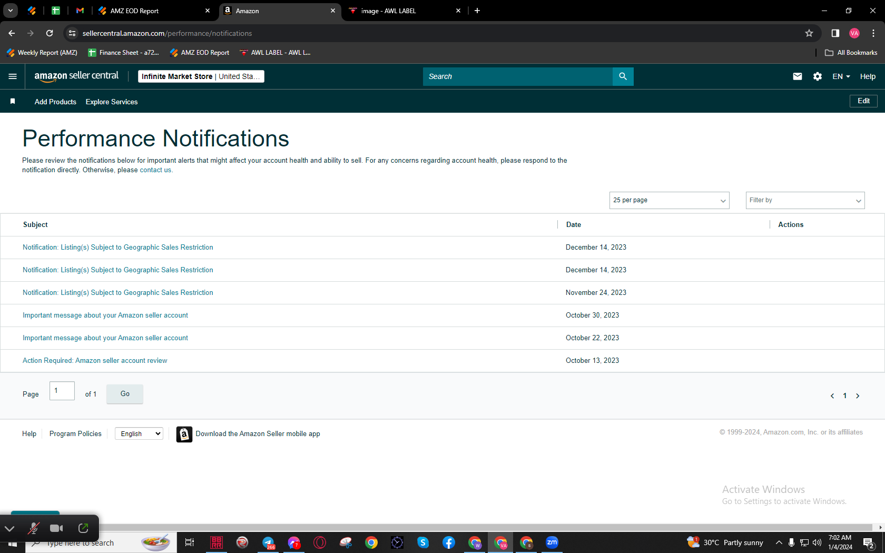Viewport: 885px width, 553px height.
Task: Click the volume icon in the system tray
Action: pos(817,542)
